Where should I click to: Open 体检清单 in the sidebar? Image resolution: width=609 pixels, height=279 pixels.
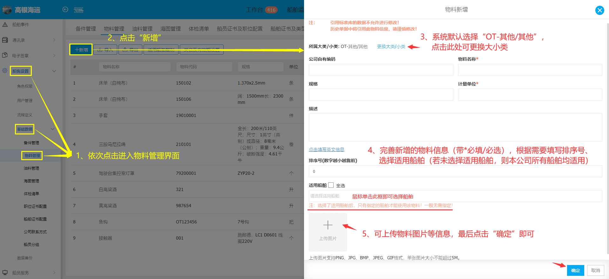(31, 194)
